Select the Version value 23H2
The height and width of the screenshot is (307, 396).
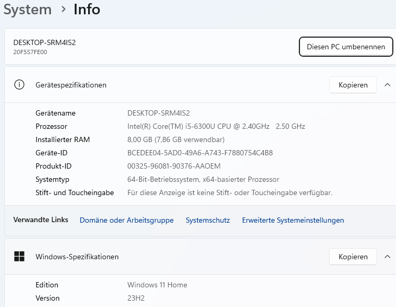[136, 298]
